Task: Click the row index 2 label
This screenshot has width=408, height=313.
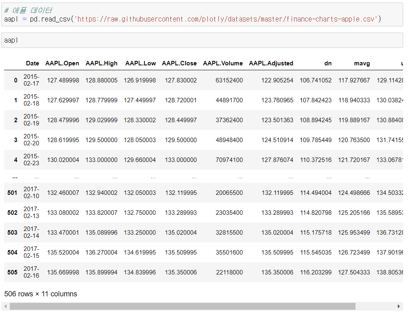Action: click(15, 120)
